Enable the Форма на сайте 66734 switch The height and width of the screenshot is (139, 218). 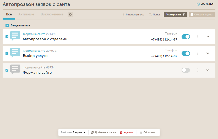click(x=186, y=70)
